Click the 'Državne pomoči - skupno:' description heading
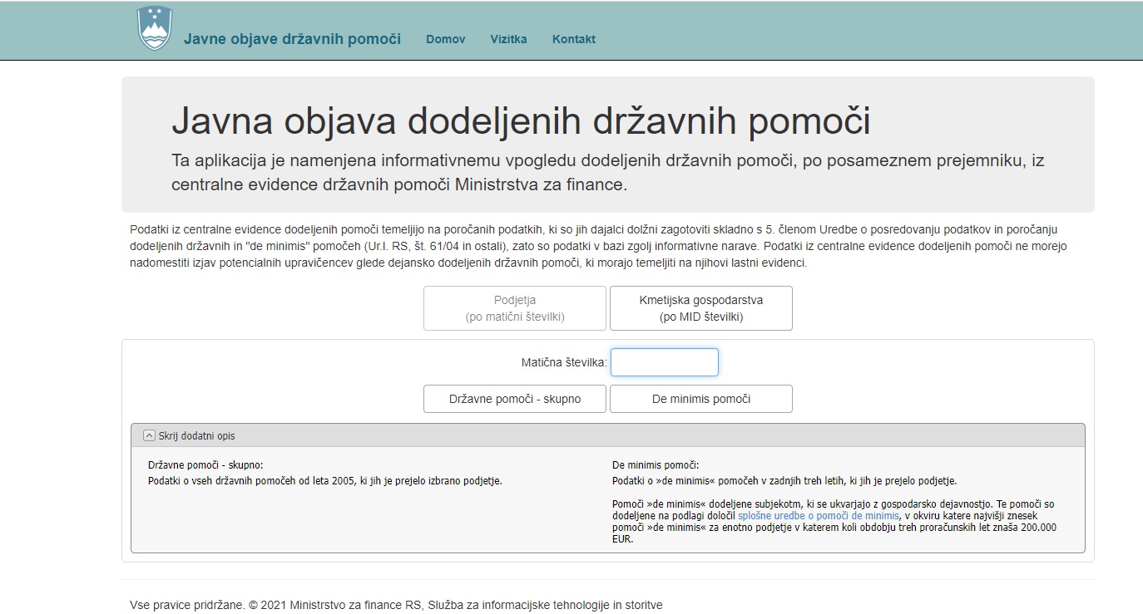The image size is (1143, 614). [x=211, y=465]
